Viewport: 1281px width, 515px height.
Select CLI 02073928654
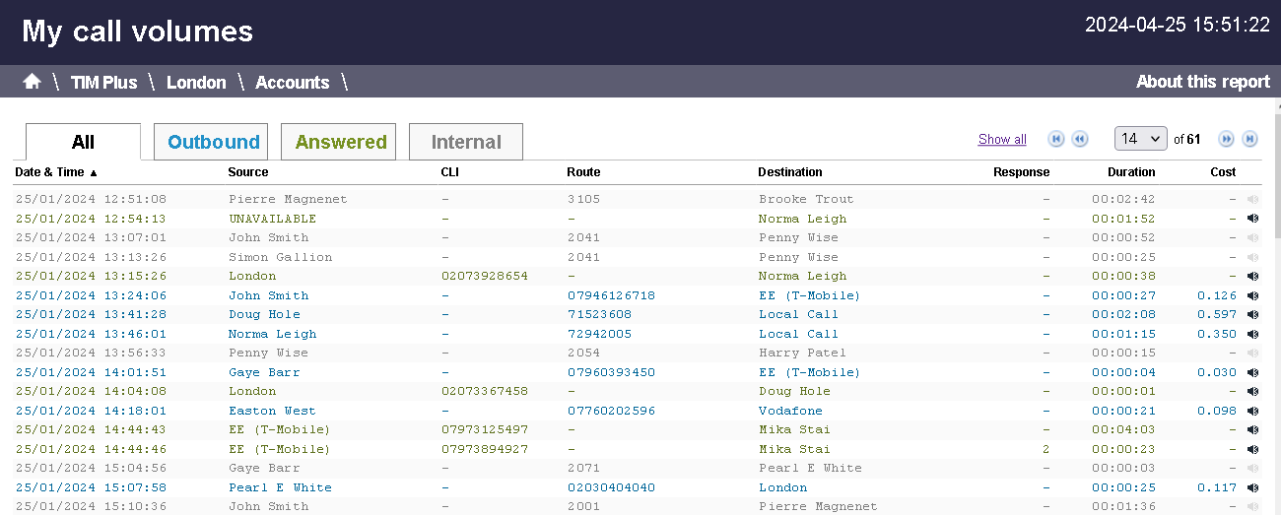point(484,276)
